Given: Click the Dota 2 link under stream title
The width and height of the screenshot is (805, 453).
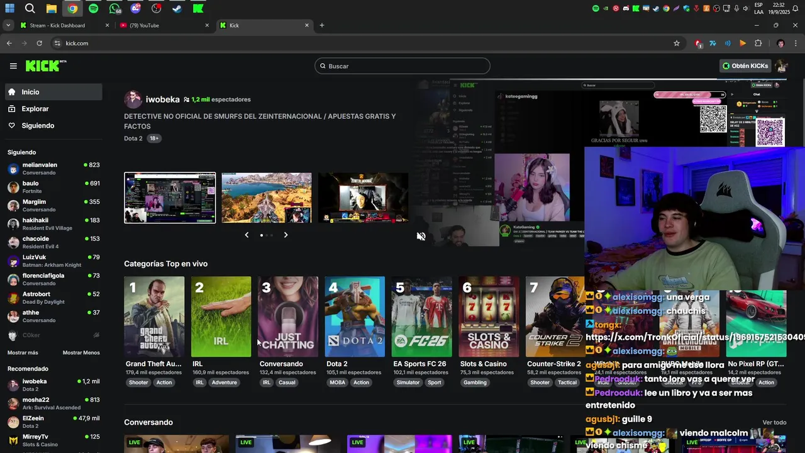Looking at the screenshot, I should 133,138.
